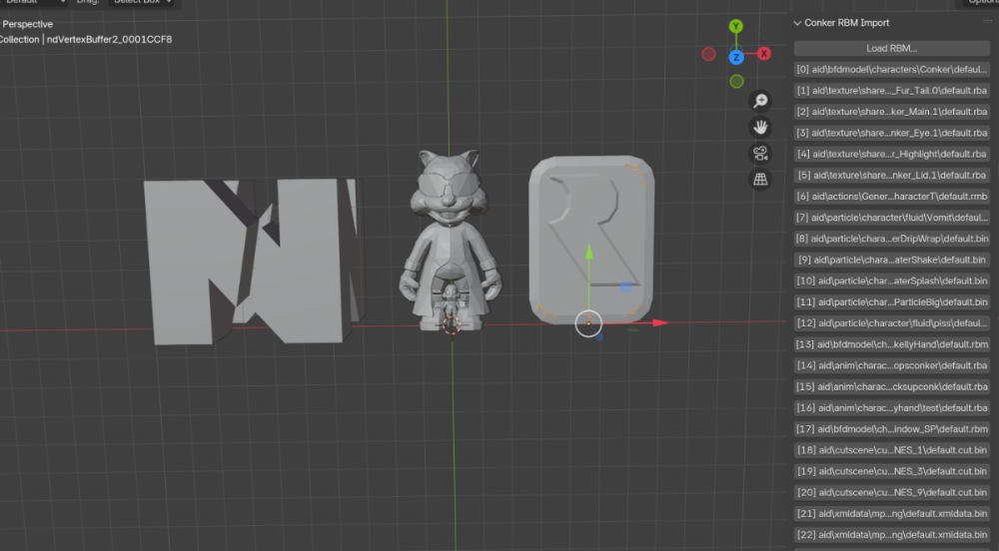Open the Drag Select Box dropdown
Image resolution: width=999 pixels, height=551 pixels.
click(140, 2)
